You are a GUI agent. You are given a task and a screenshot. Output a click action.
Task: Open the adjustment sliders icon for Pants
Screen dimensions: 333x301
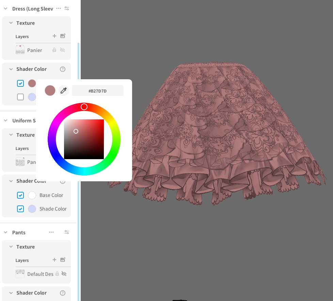coord(67,232)
